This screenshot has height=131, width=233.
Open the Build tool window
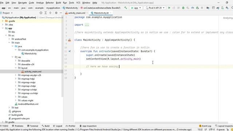pyautogui.click(x=46, y=126)
